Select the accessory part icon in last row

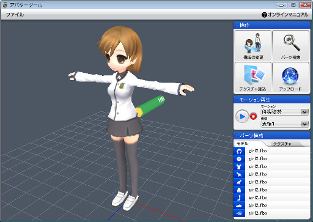pyautogui.click(x=239, y=213)
